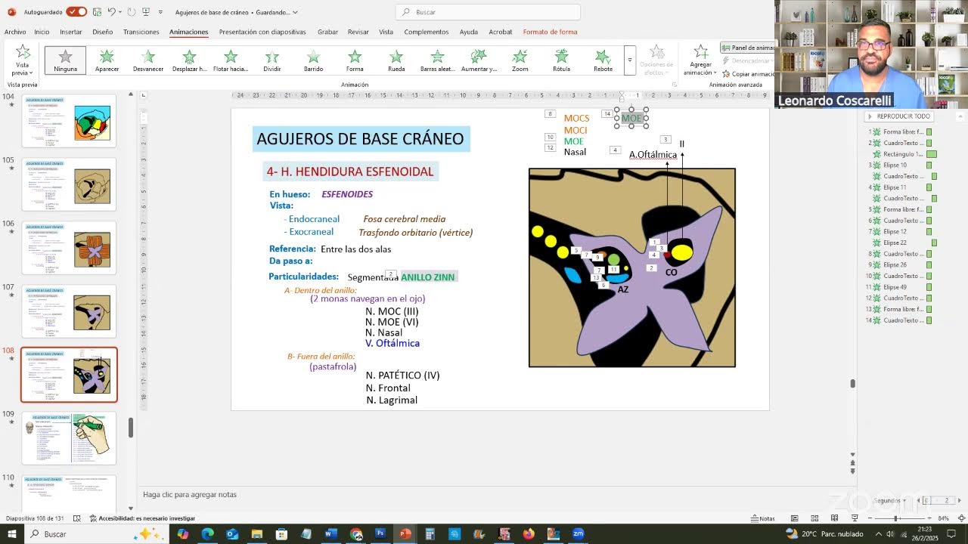Switch to slide sorter view
The image size is (968, 544).
(x=814, y=518)
